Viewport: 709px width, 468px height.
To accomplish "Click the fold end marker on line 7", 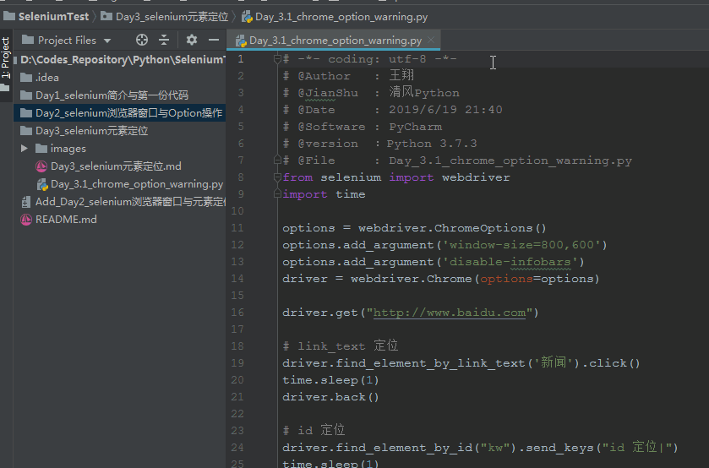I will 278,160.
